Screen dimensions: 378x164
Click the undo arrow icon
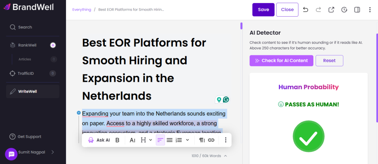(305, 10)
